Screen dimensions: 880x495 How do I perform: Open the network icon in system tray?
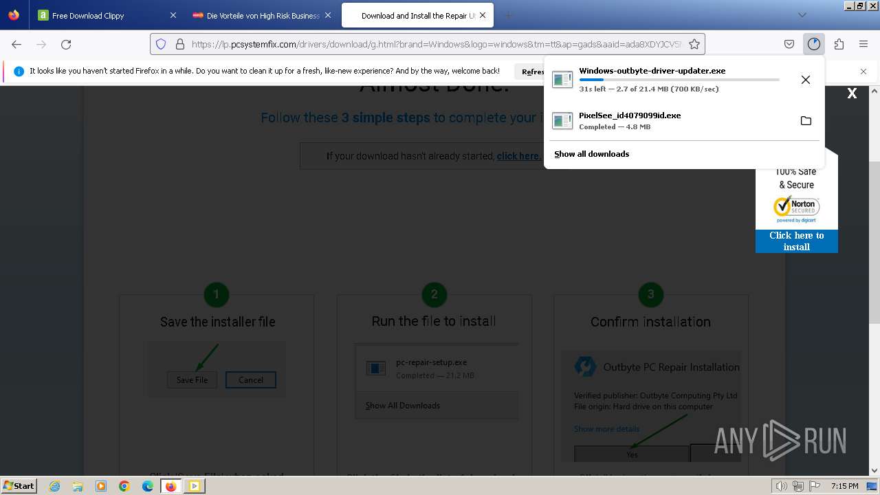tap(798, 486)
